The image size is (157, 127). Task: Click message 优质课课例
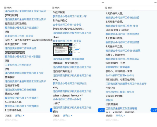[x=112, y=104]
